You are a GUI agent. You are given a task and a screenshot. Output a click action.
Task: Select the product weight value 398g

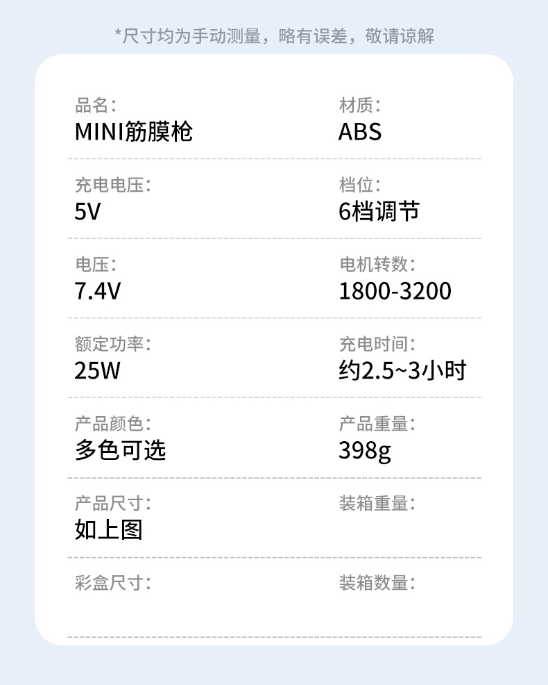click(x=365, y=451)
